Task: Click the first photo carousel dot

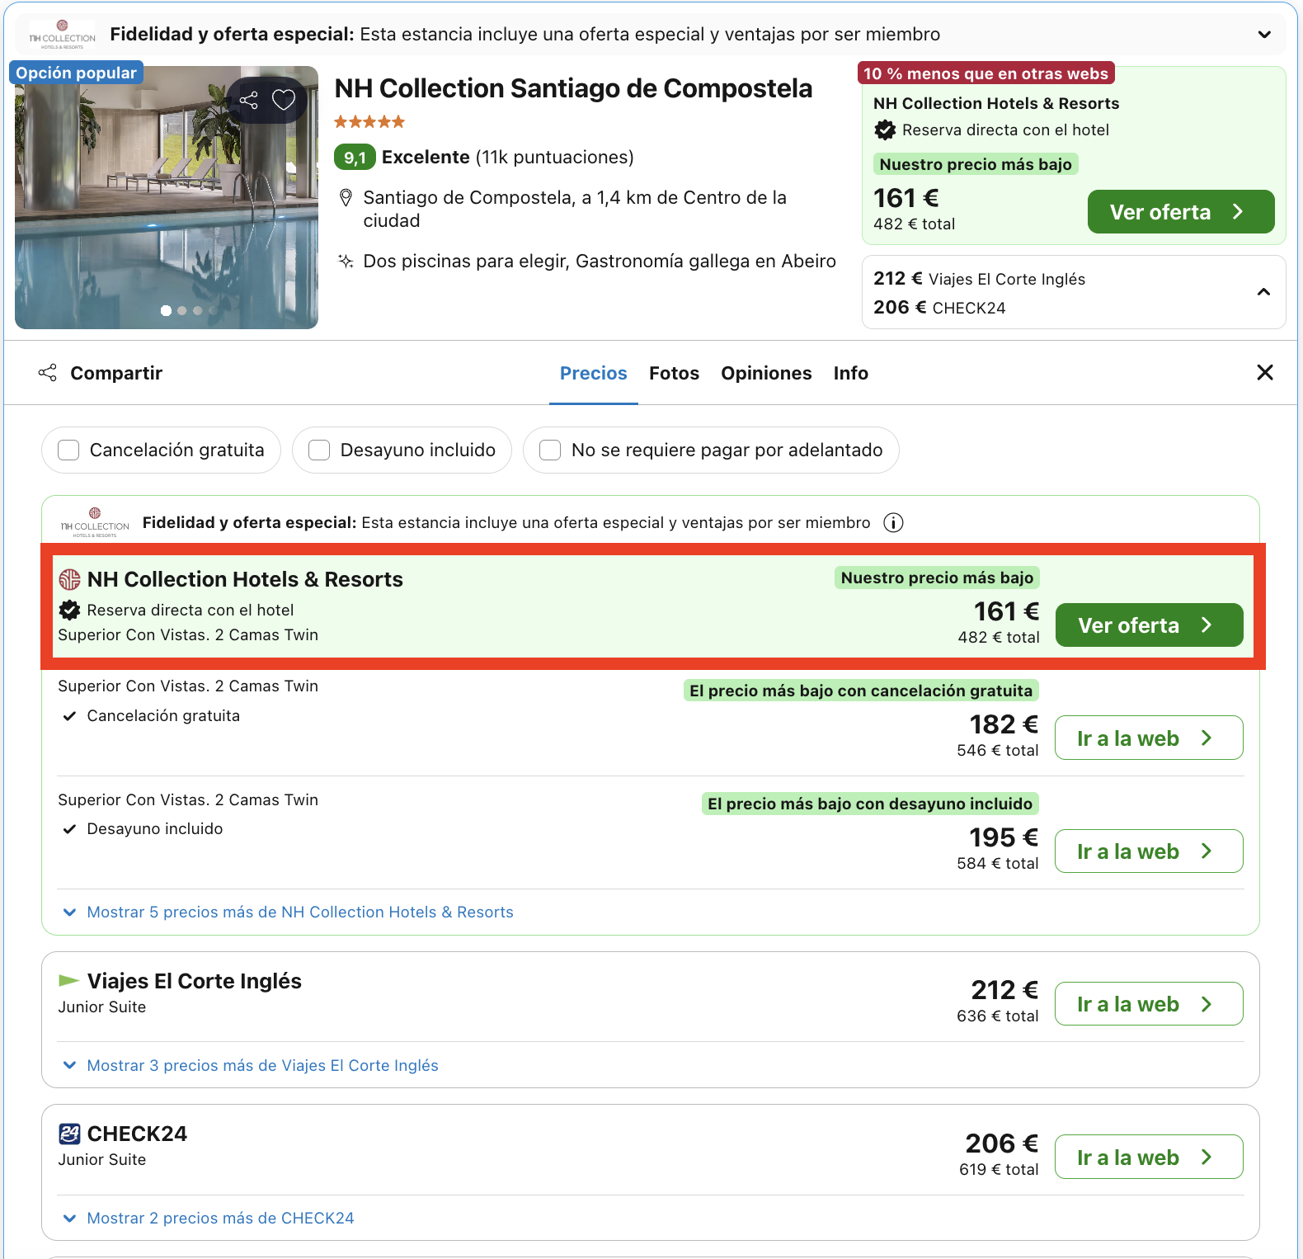Action: coord(166,311)
